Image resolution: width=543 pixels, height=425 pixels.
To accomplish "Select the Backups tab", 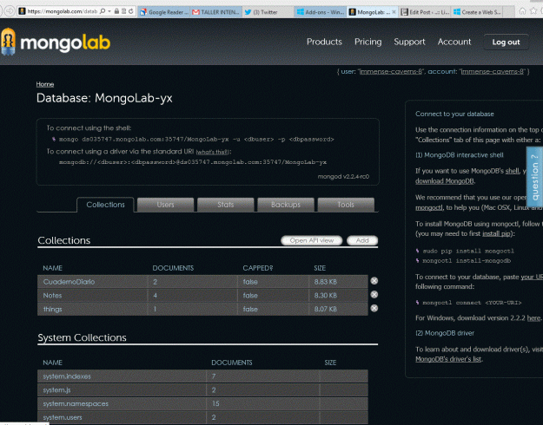I will coord(285,205).
